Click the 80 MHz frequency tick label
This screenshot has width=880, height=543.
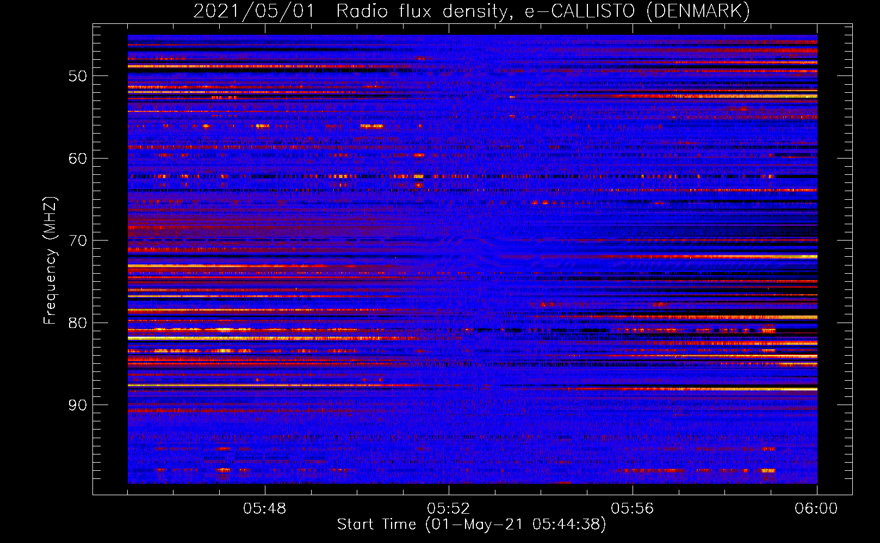click(x=78, y=323)
